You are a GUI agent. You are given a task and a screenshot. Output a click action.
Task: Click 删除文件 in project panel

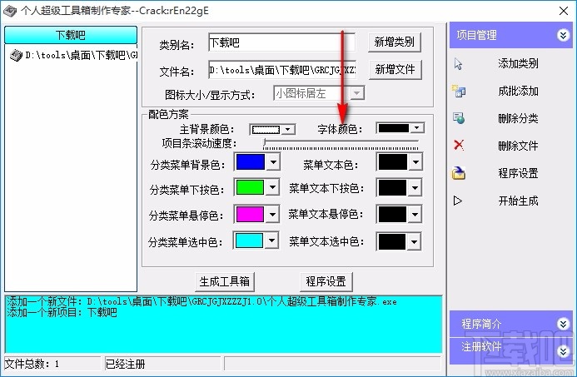point(518,146)
